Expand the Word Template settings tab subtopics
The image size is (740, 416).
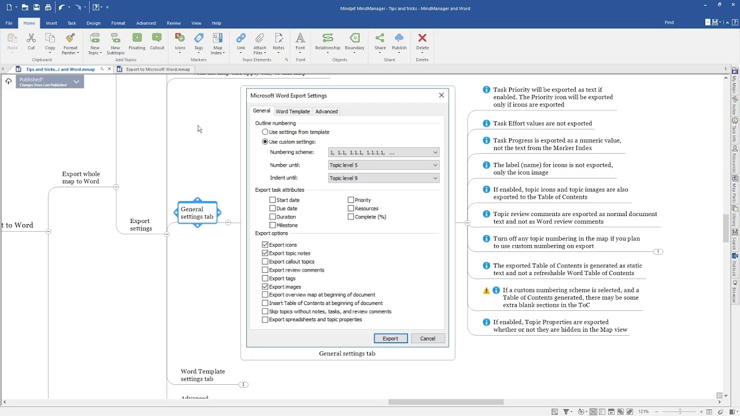coord(243,385)
